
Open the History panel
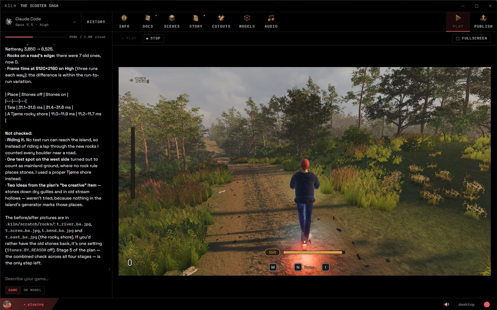pos(96,22)
